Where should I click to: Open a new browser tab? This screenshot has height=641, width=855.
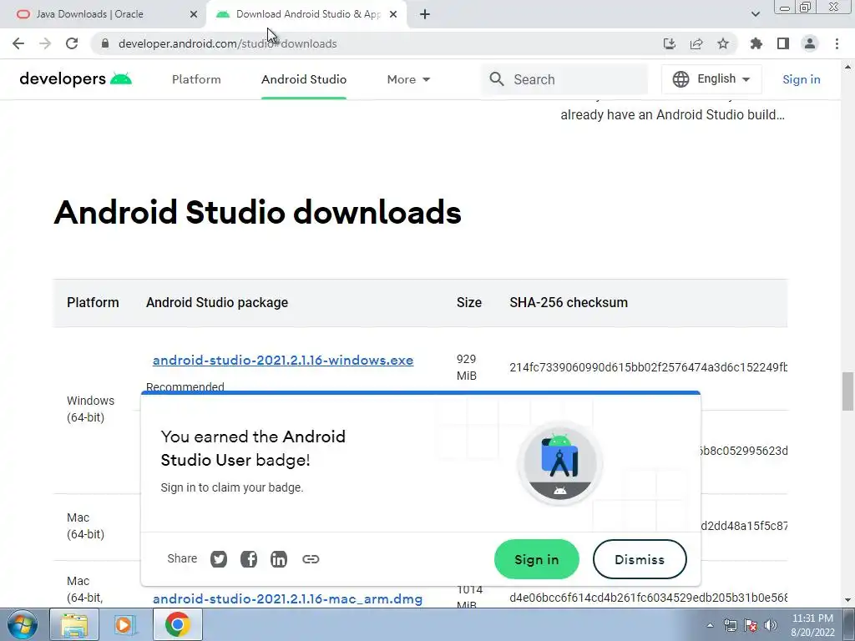click(x=425, y=14)
